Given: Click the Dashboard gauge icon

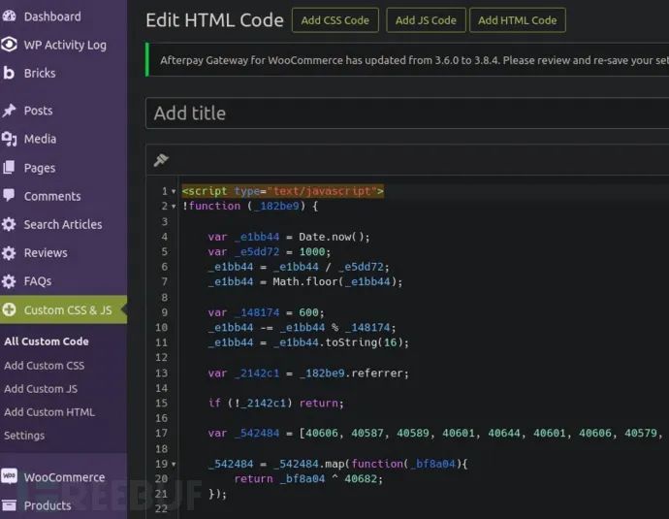Looking at the screenshot, I should 9,16.
